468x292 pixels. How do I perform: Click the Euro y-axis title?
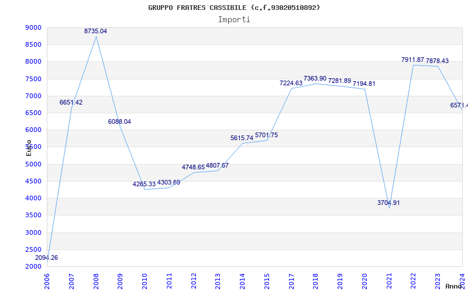point(29,148)
